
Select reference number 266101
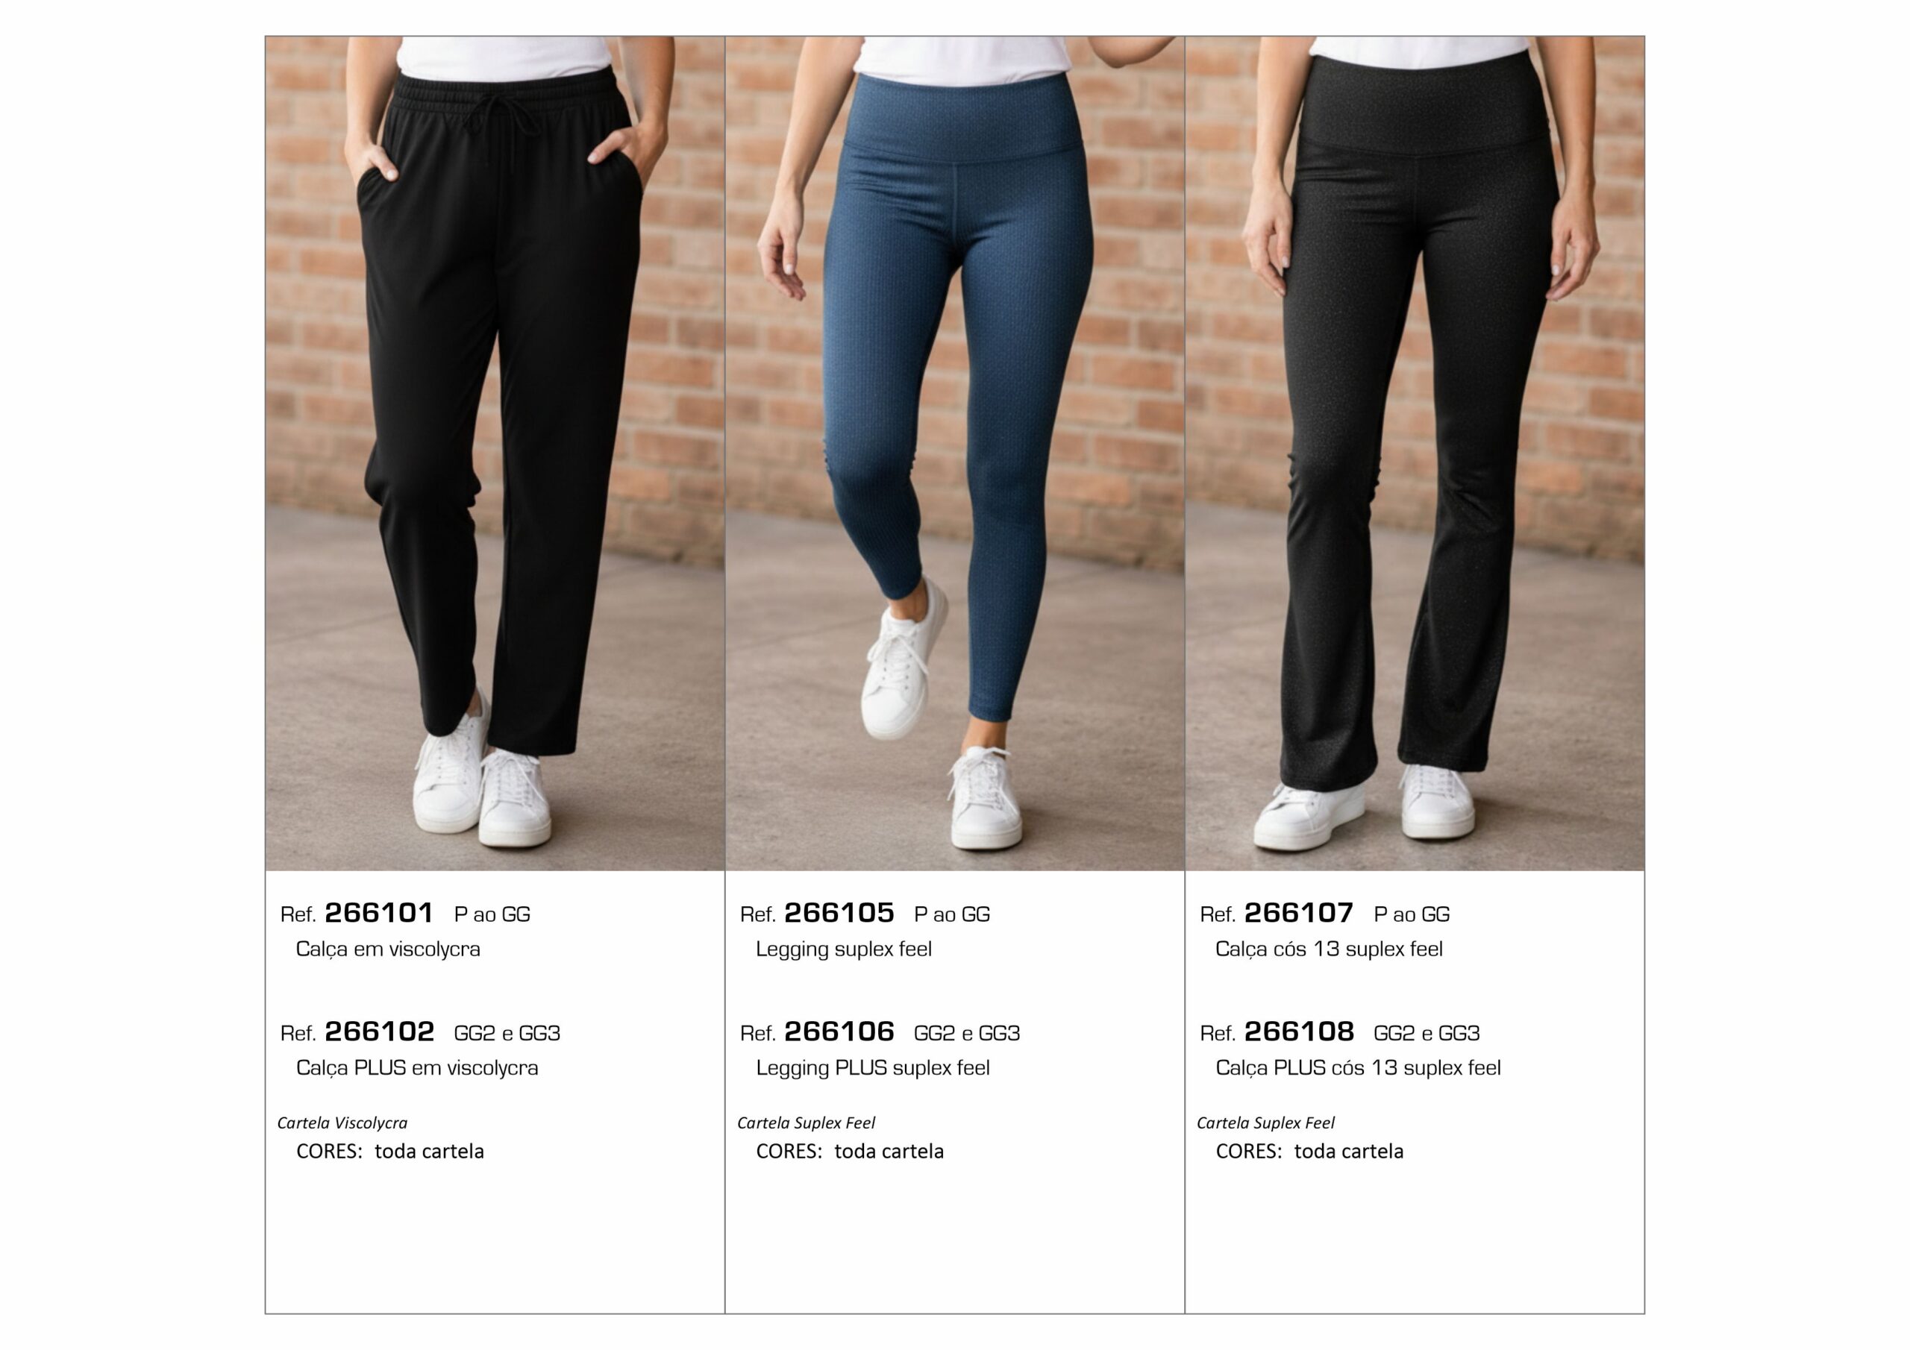(x=379, y=914)
